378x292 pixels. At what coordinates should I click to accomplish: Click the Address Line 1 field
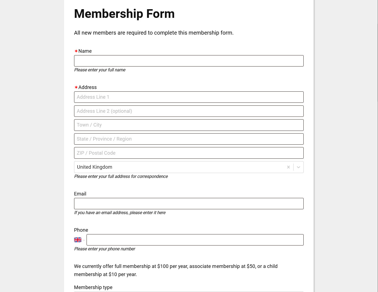189,97
